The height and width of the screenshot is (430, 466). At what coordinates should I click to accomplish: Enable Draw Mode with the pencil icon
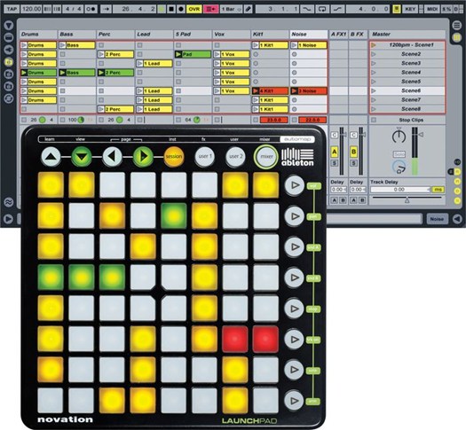tap(248, 9)
